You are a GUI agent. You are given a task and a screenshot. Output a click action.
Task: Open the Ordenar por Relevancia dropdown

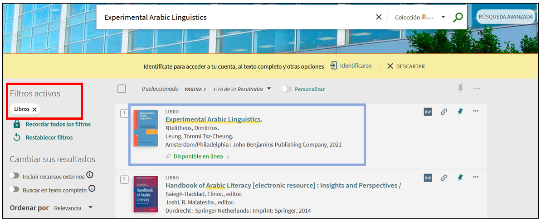73,208
